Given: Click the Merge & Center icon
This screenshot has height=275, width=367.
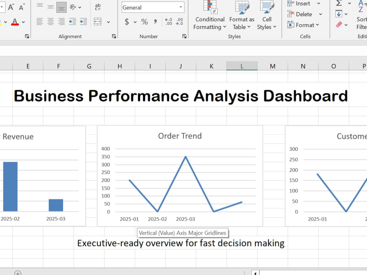Looking at the screenshot, I should 98,22.
